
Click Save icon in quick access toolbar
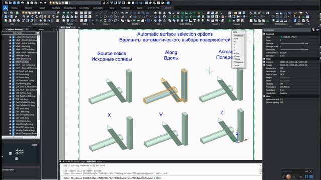15,3
